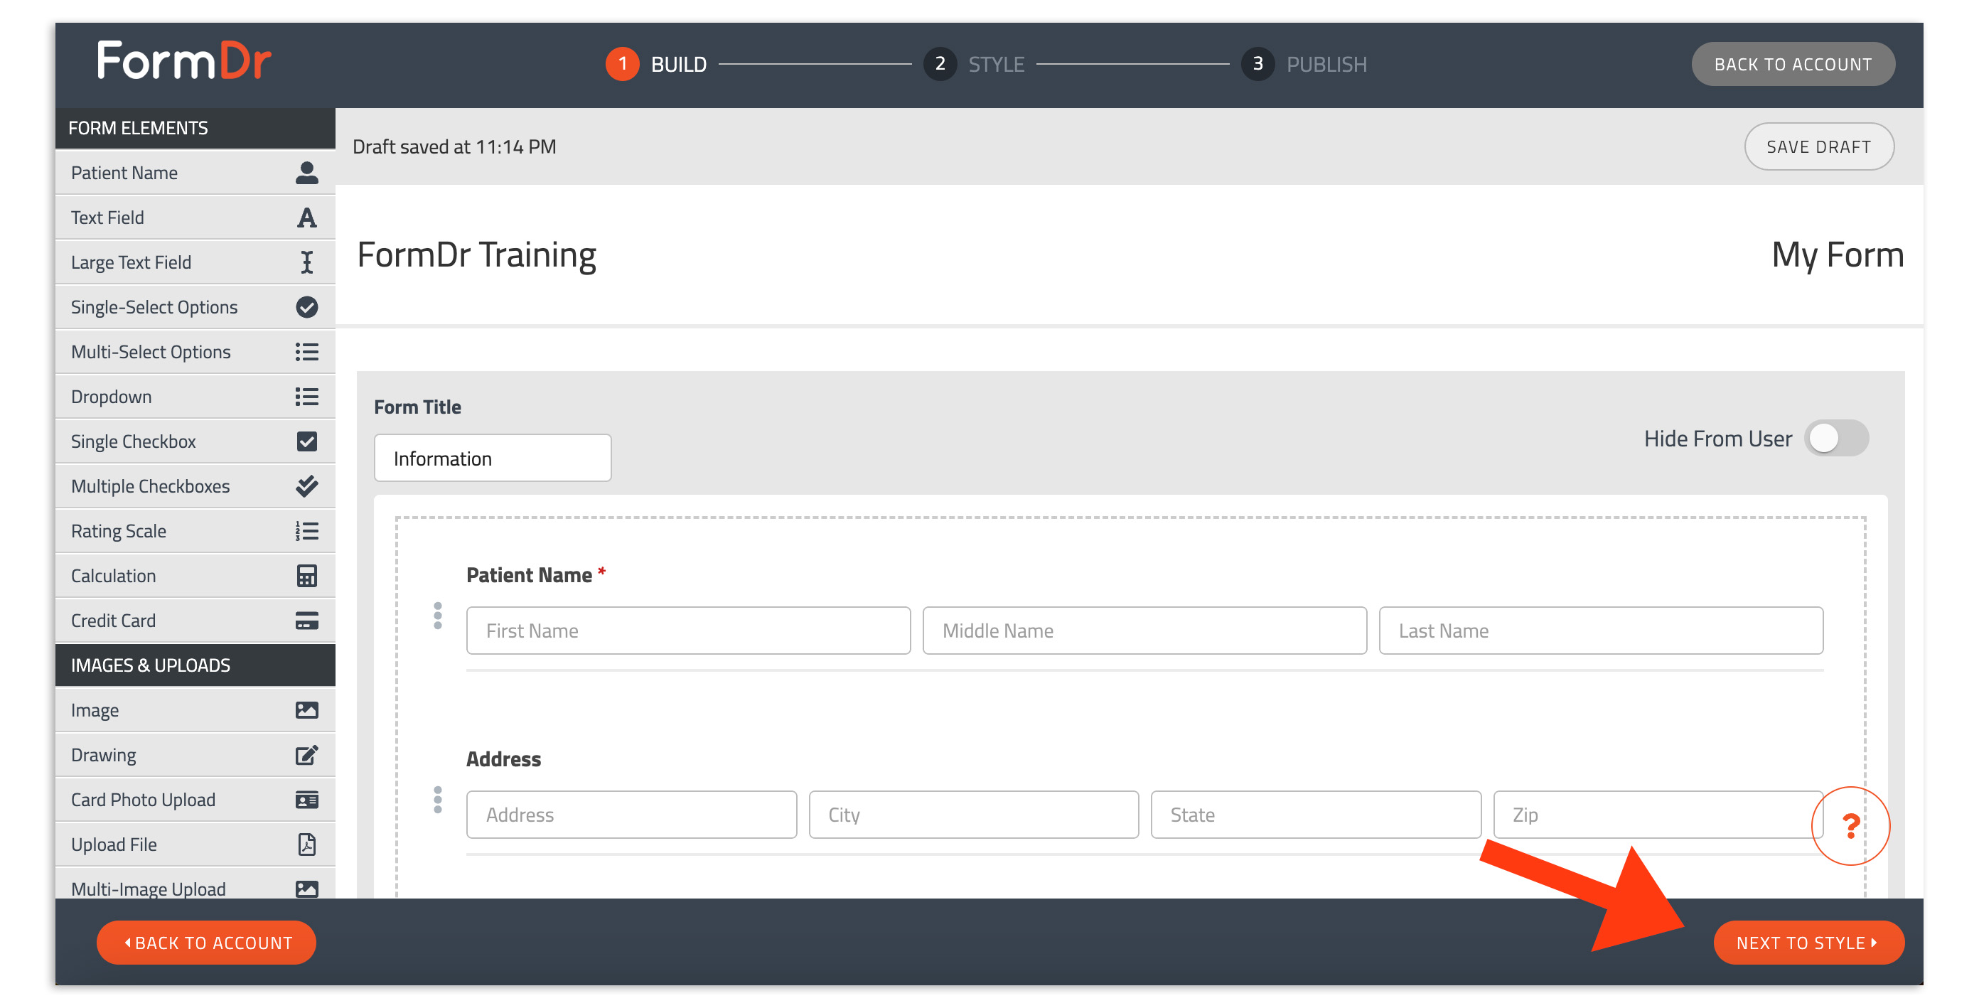
Task: Add a Multi-Select Options element
Action: pyautogui.click(x=195, y=352)
